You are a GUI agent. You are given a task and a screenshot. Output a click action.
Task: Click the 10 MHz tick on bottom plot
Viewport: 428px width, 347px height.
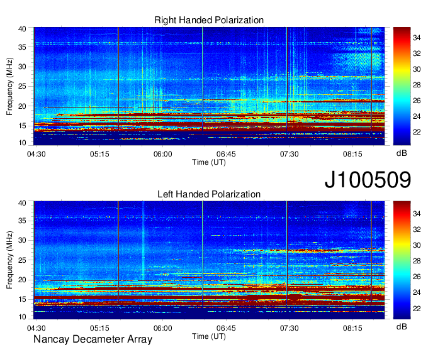pos(22,317)
